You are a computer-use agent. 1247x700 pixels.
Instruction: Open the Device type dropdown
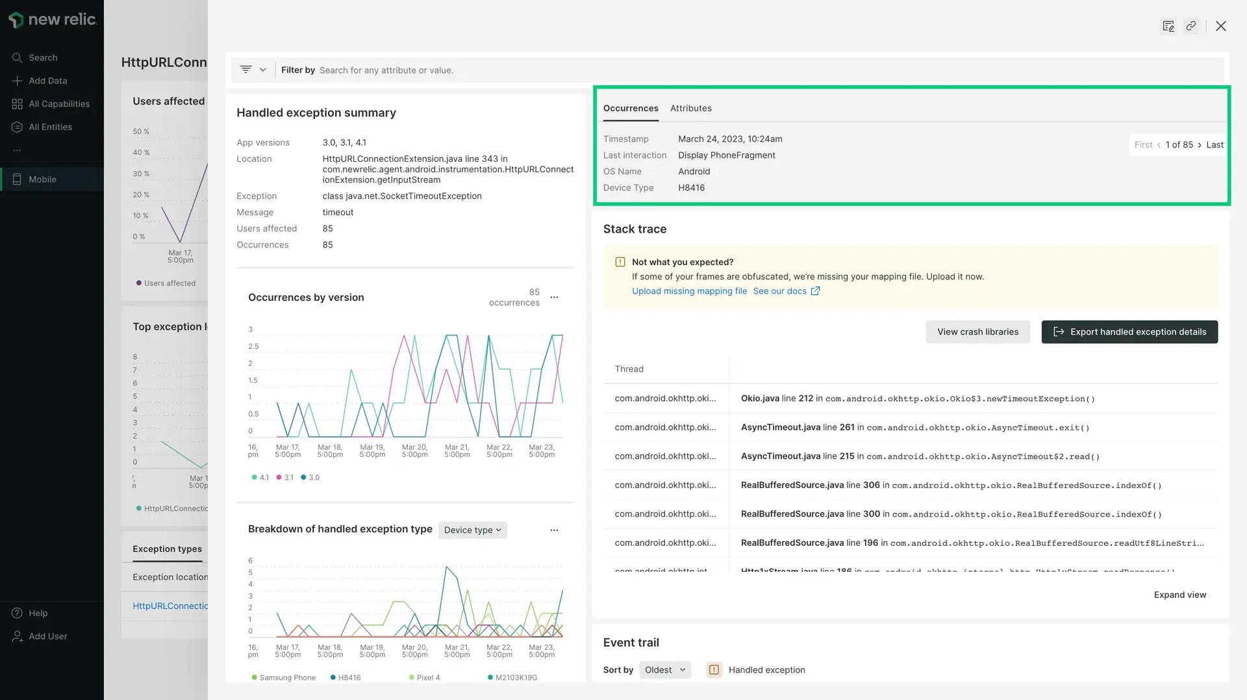point(472,530)
